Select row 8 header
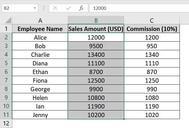The image size is (189, 128). pyautogui.click(x=6, y=89)
